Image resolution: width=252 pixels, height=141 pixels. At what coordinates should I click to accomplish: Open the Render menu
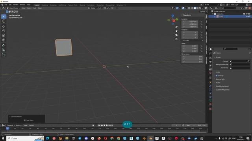16,5
